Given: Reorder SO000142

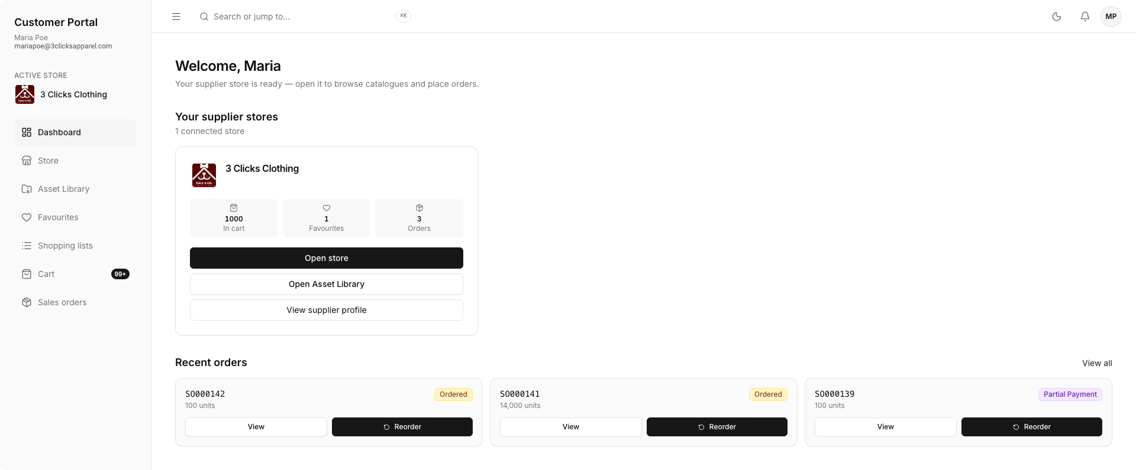Looking at the screenshot, I should [x=402, y=427].
